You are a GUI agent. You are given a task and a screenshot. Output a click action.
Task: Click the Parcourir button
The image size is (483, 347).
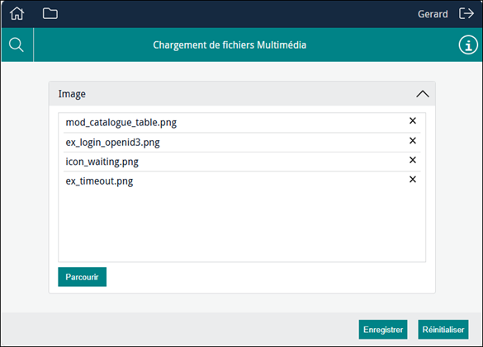tap(83, 277)
